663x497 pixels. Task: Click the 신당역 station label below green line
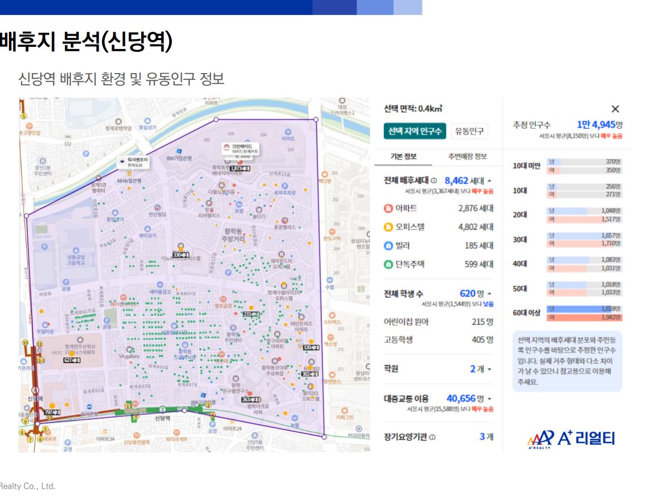162,418
